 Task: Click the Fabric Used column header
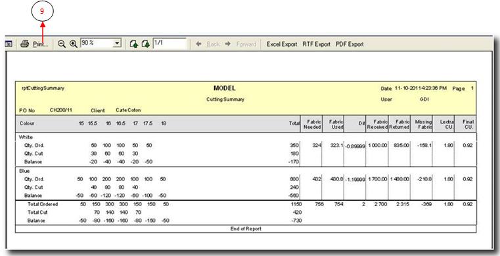click(x=336, y=124)
